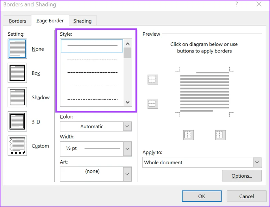Close the Borders and Shading dialog
This screenshot has width=270, height=207.
pos(259,4)
